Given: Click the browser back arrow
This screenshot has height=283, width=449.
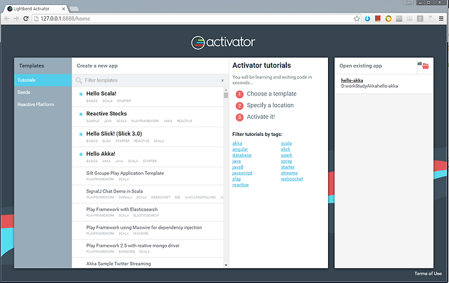Looking at the screenshot, I should click(x=7, y=19).
